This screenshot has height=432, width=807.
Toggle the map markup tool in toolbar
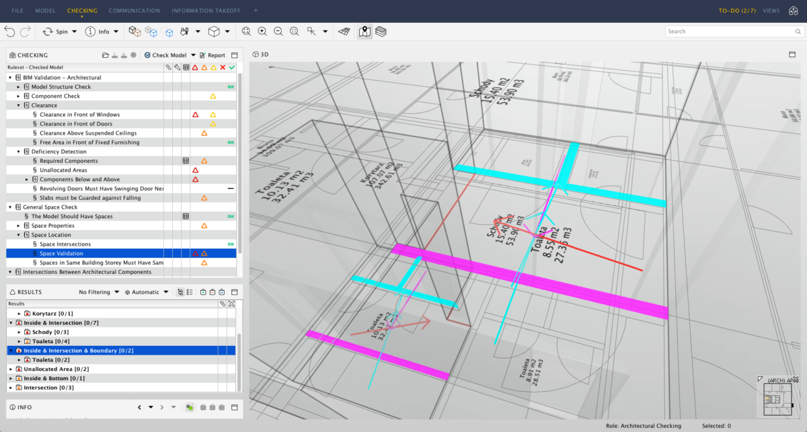[x=364, y=32]
